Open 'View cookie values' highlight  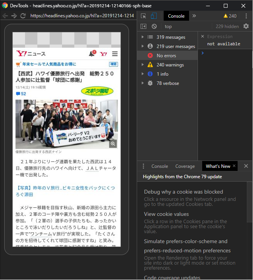166,214
